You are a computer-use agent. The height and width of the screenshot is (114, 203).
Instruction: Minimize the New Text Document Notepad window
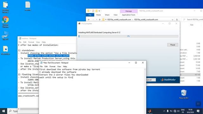(x=129, y=63)
